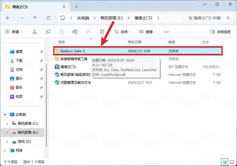Click the navigation pane scrollbar
The image size is (237, 166).
coord(46,105)
